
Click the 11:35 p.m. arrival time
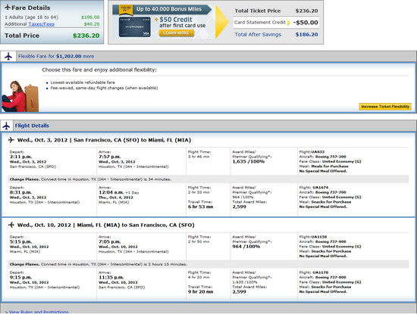pos(111,278)
